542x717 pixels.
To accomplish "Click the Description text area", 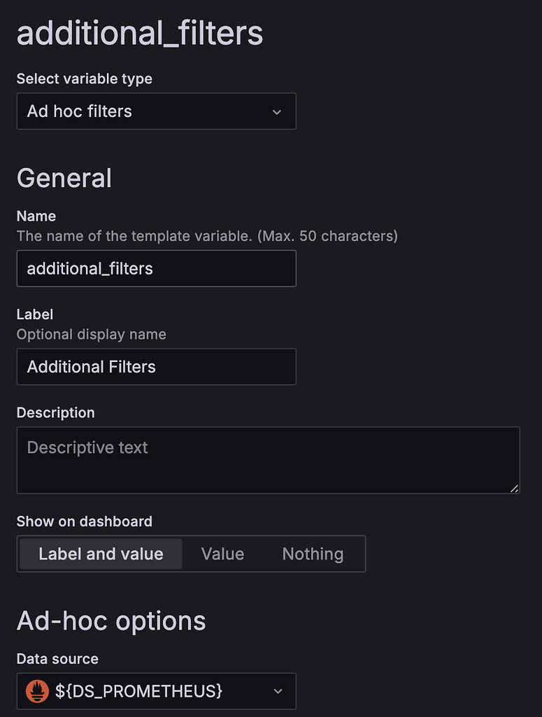I will [268, 460].
